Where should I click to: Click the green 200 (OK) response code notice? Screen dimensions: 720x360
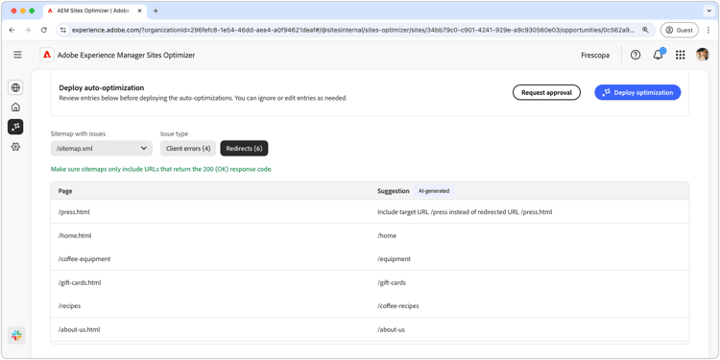(161, 169)
